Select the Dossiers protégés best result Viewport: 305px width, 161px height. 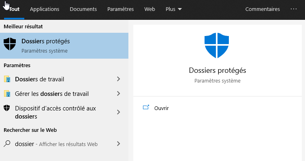pyautogui.click(x=64, y=46)
